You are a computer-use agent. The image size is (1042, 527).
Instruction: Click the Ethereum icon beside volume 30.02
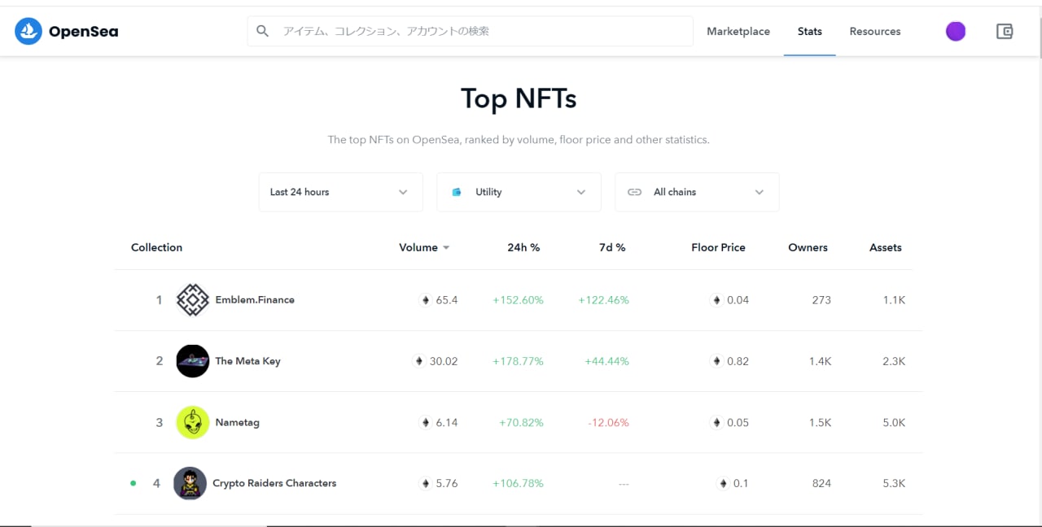419,361
